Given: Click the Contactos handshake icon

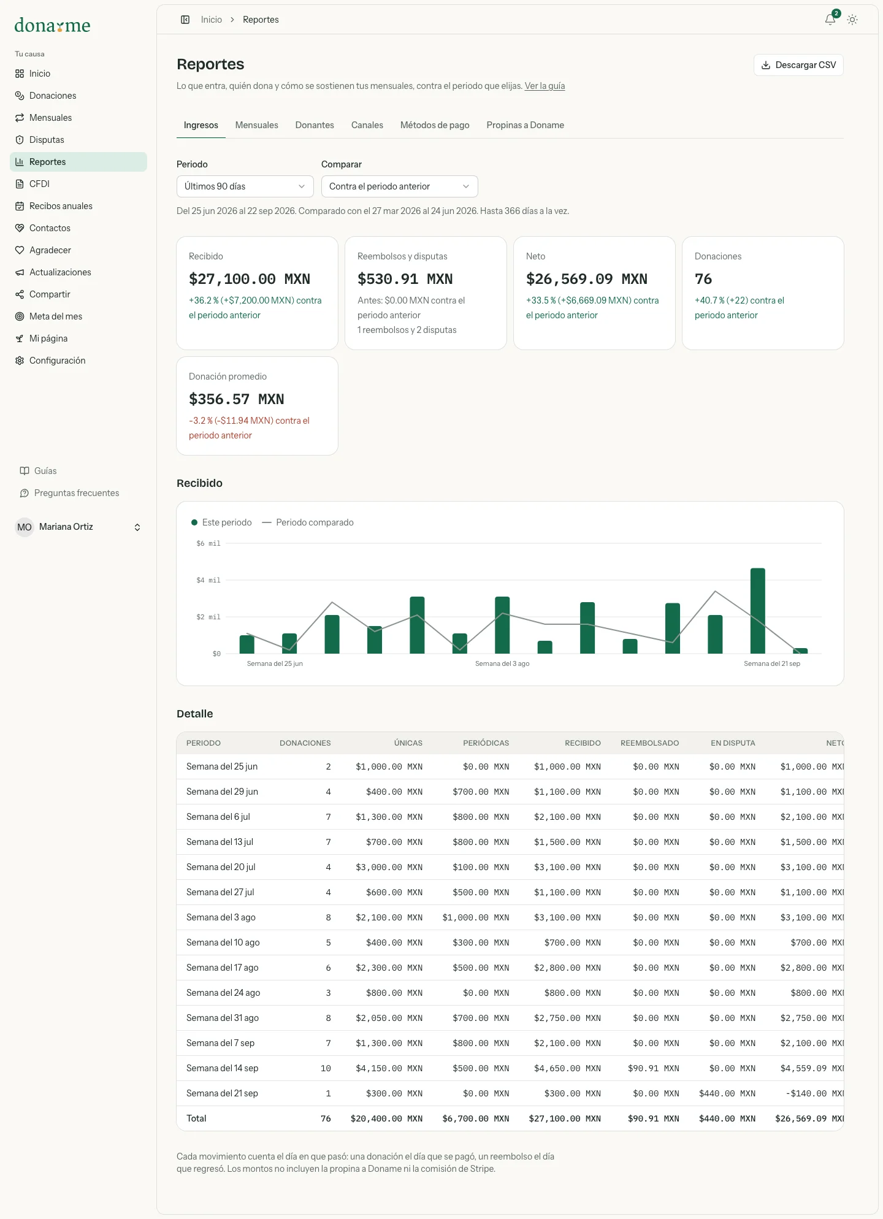Looking at the screenshot, I should [20, 228].
